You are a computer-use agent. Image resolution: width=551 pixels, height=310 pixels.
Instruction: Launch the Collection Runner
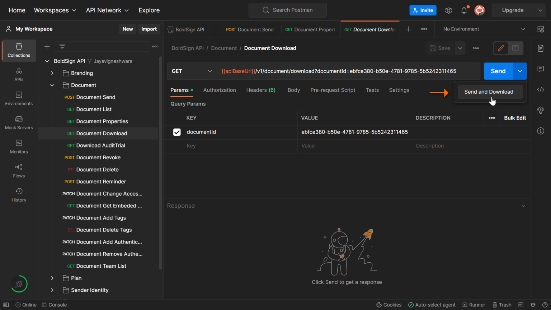(x=474, y=305)
